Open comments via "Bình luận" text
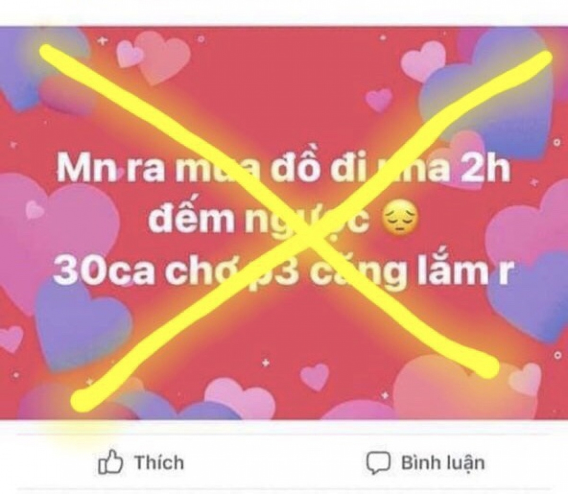Image resolution: width=568 pixels, height=494 pixels. (x=443, y=463)
